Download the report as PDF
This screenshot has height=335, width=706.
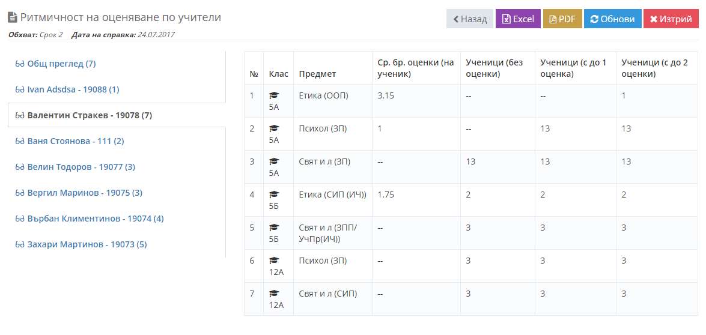click(562, 19)
